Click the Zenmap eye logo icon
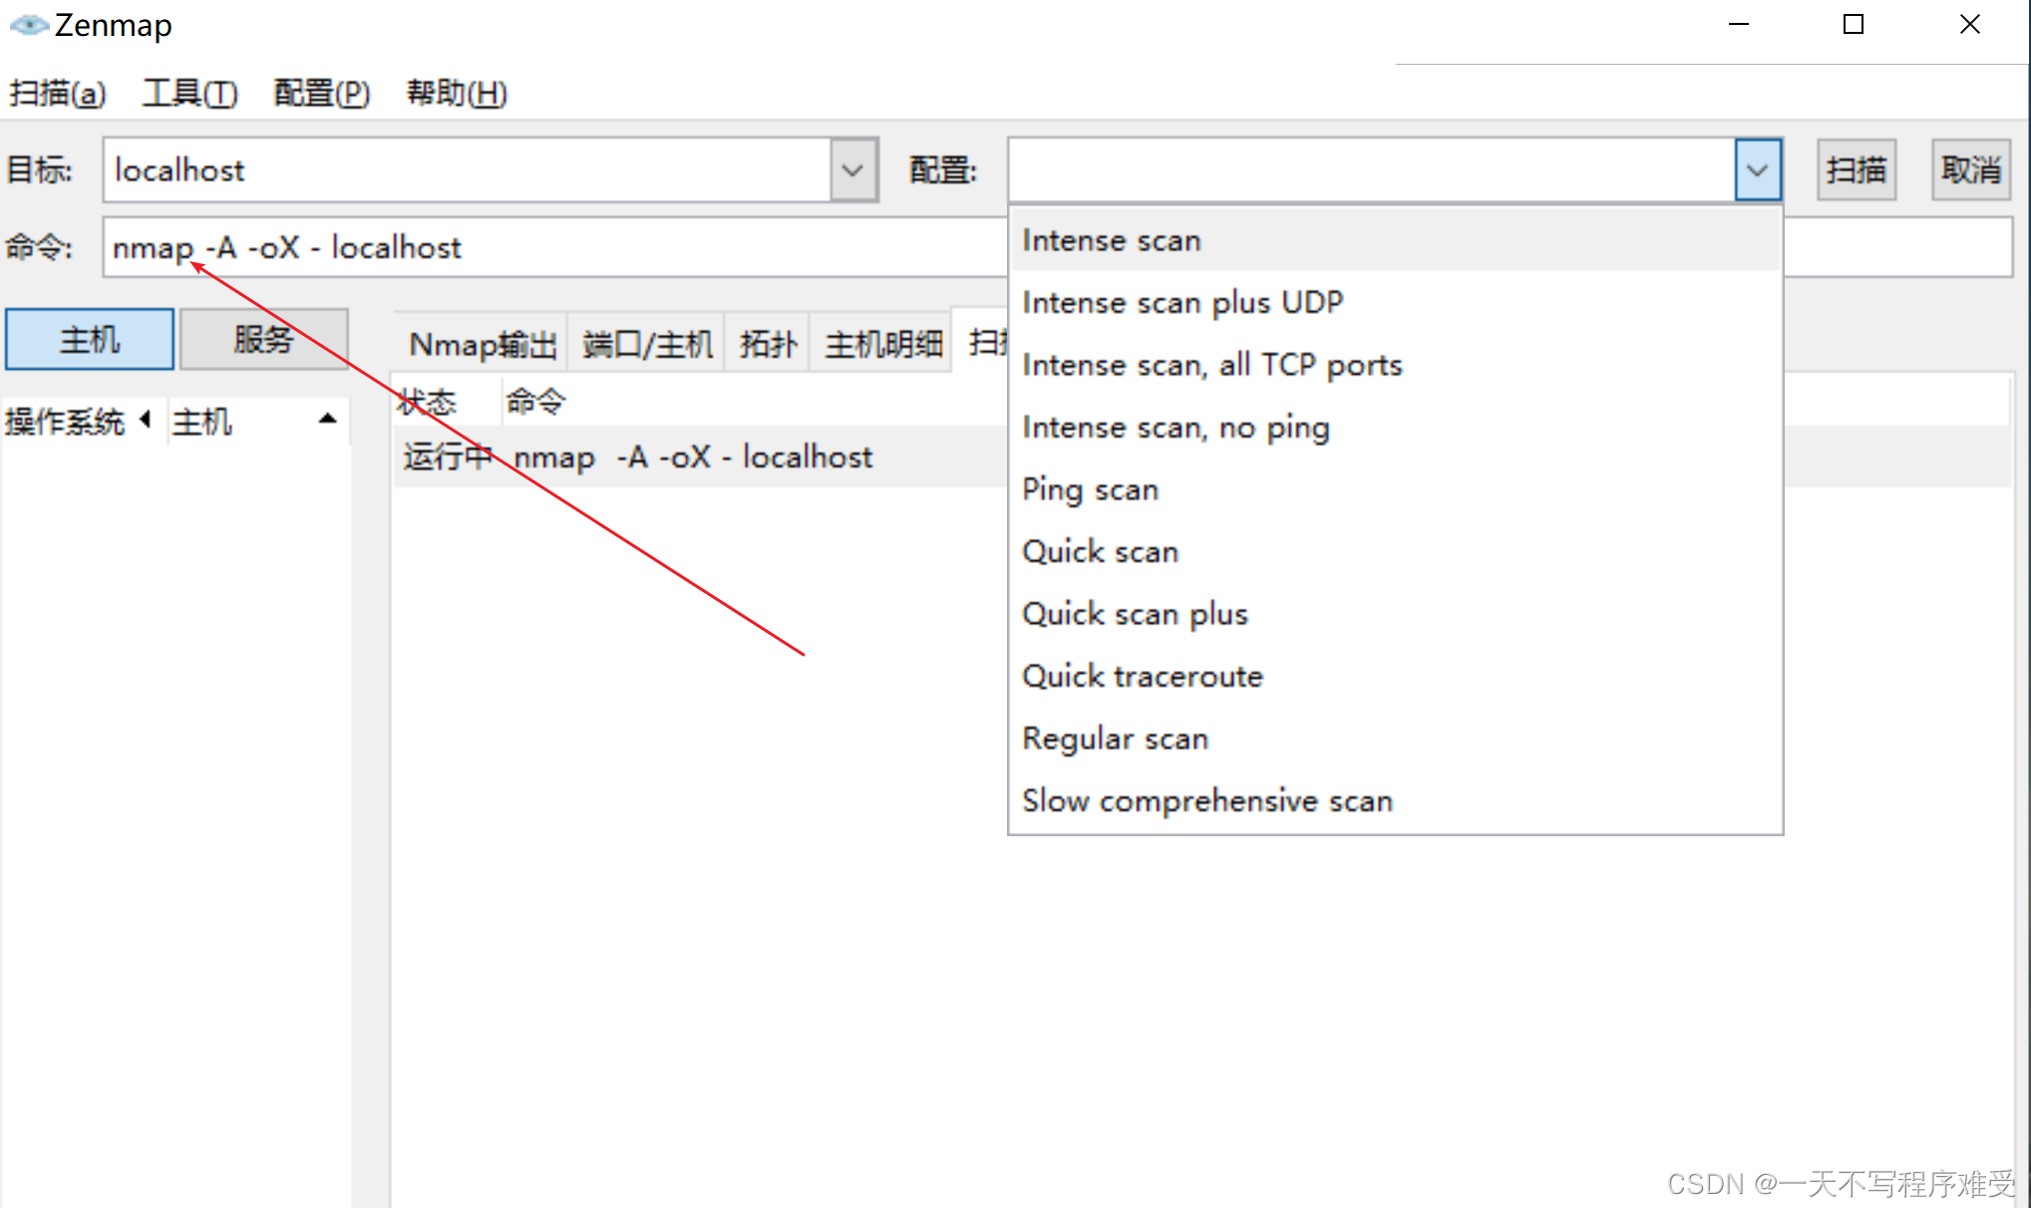 click(x=28, y=25)
